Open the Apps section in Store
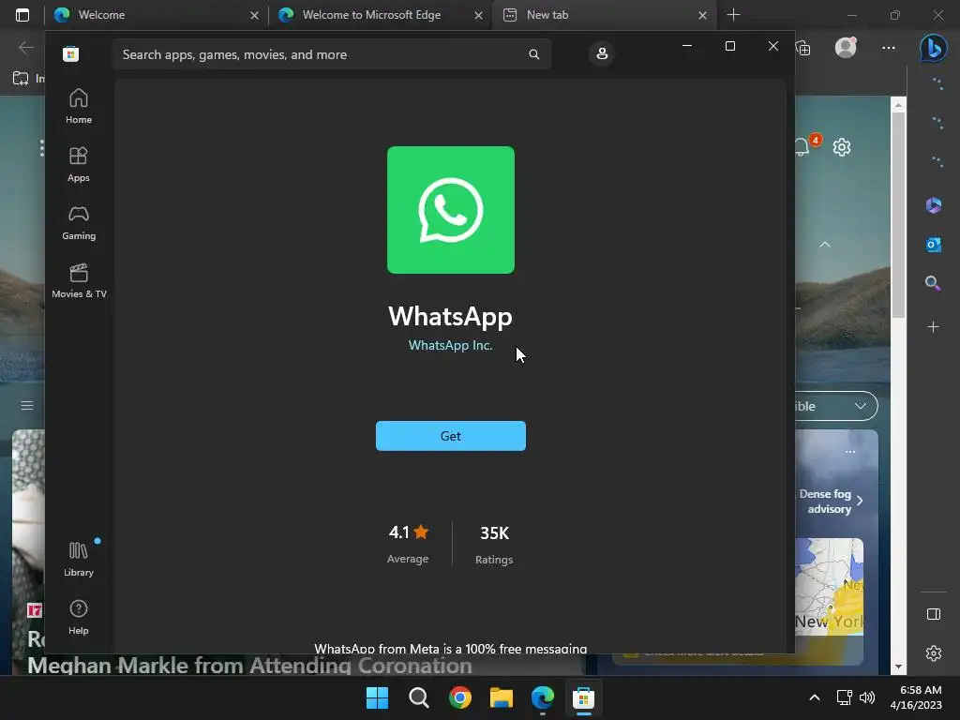The height and width of the screenshot is (720, 960). [79, 165]
